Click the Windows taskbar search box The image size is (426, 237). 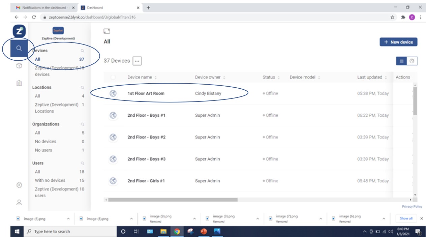70,232
